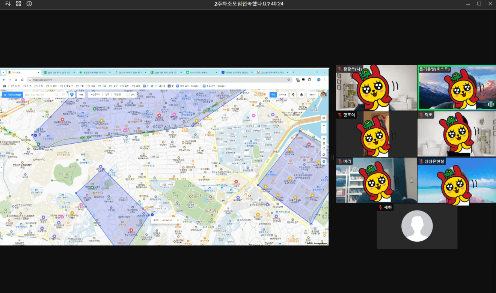Select the 세린 participant avatar tile

pyautogui.click(x=417, y=226)
